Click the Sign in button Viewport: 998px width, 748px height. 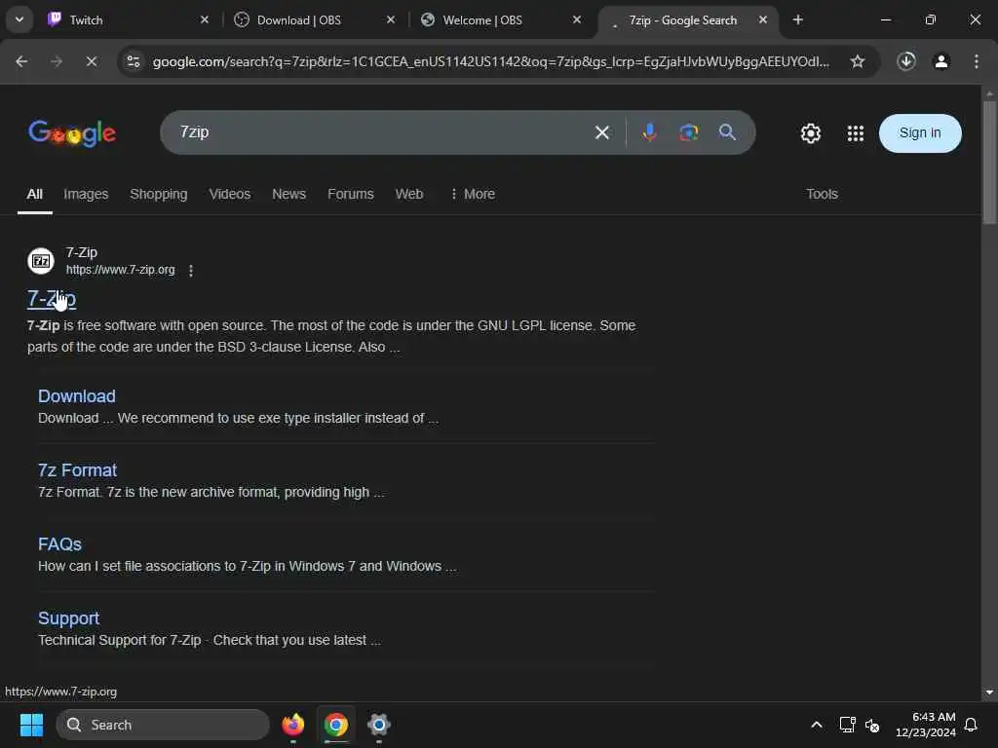click(920, 132)
